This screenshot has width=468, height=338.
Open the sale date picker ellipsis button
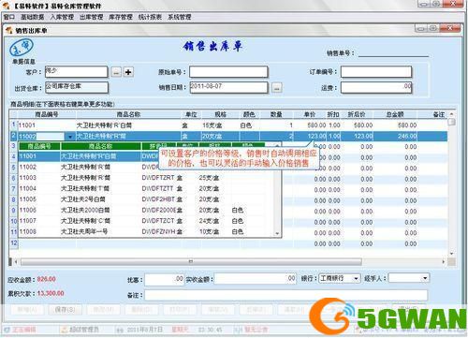tap(277, 88)
